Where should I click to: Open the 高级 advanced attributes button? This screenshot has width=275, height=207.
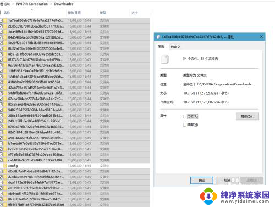pyautogui.click(x=248, y=116)
